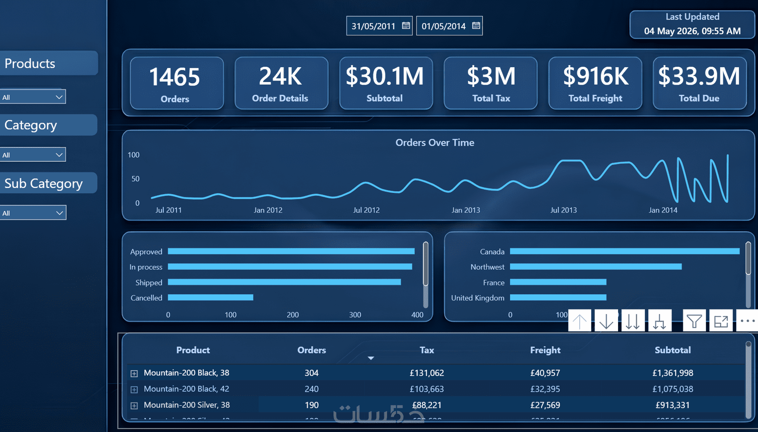Open the Sub Category slicer dropdown
Viewport: 758px width, 432px height.
[x=33, y=212]
